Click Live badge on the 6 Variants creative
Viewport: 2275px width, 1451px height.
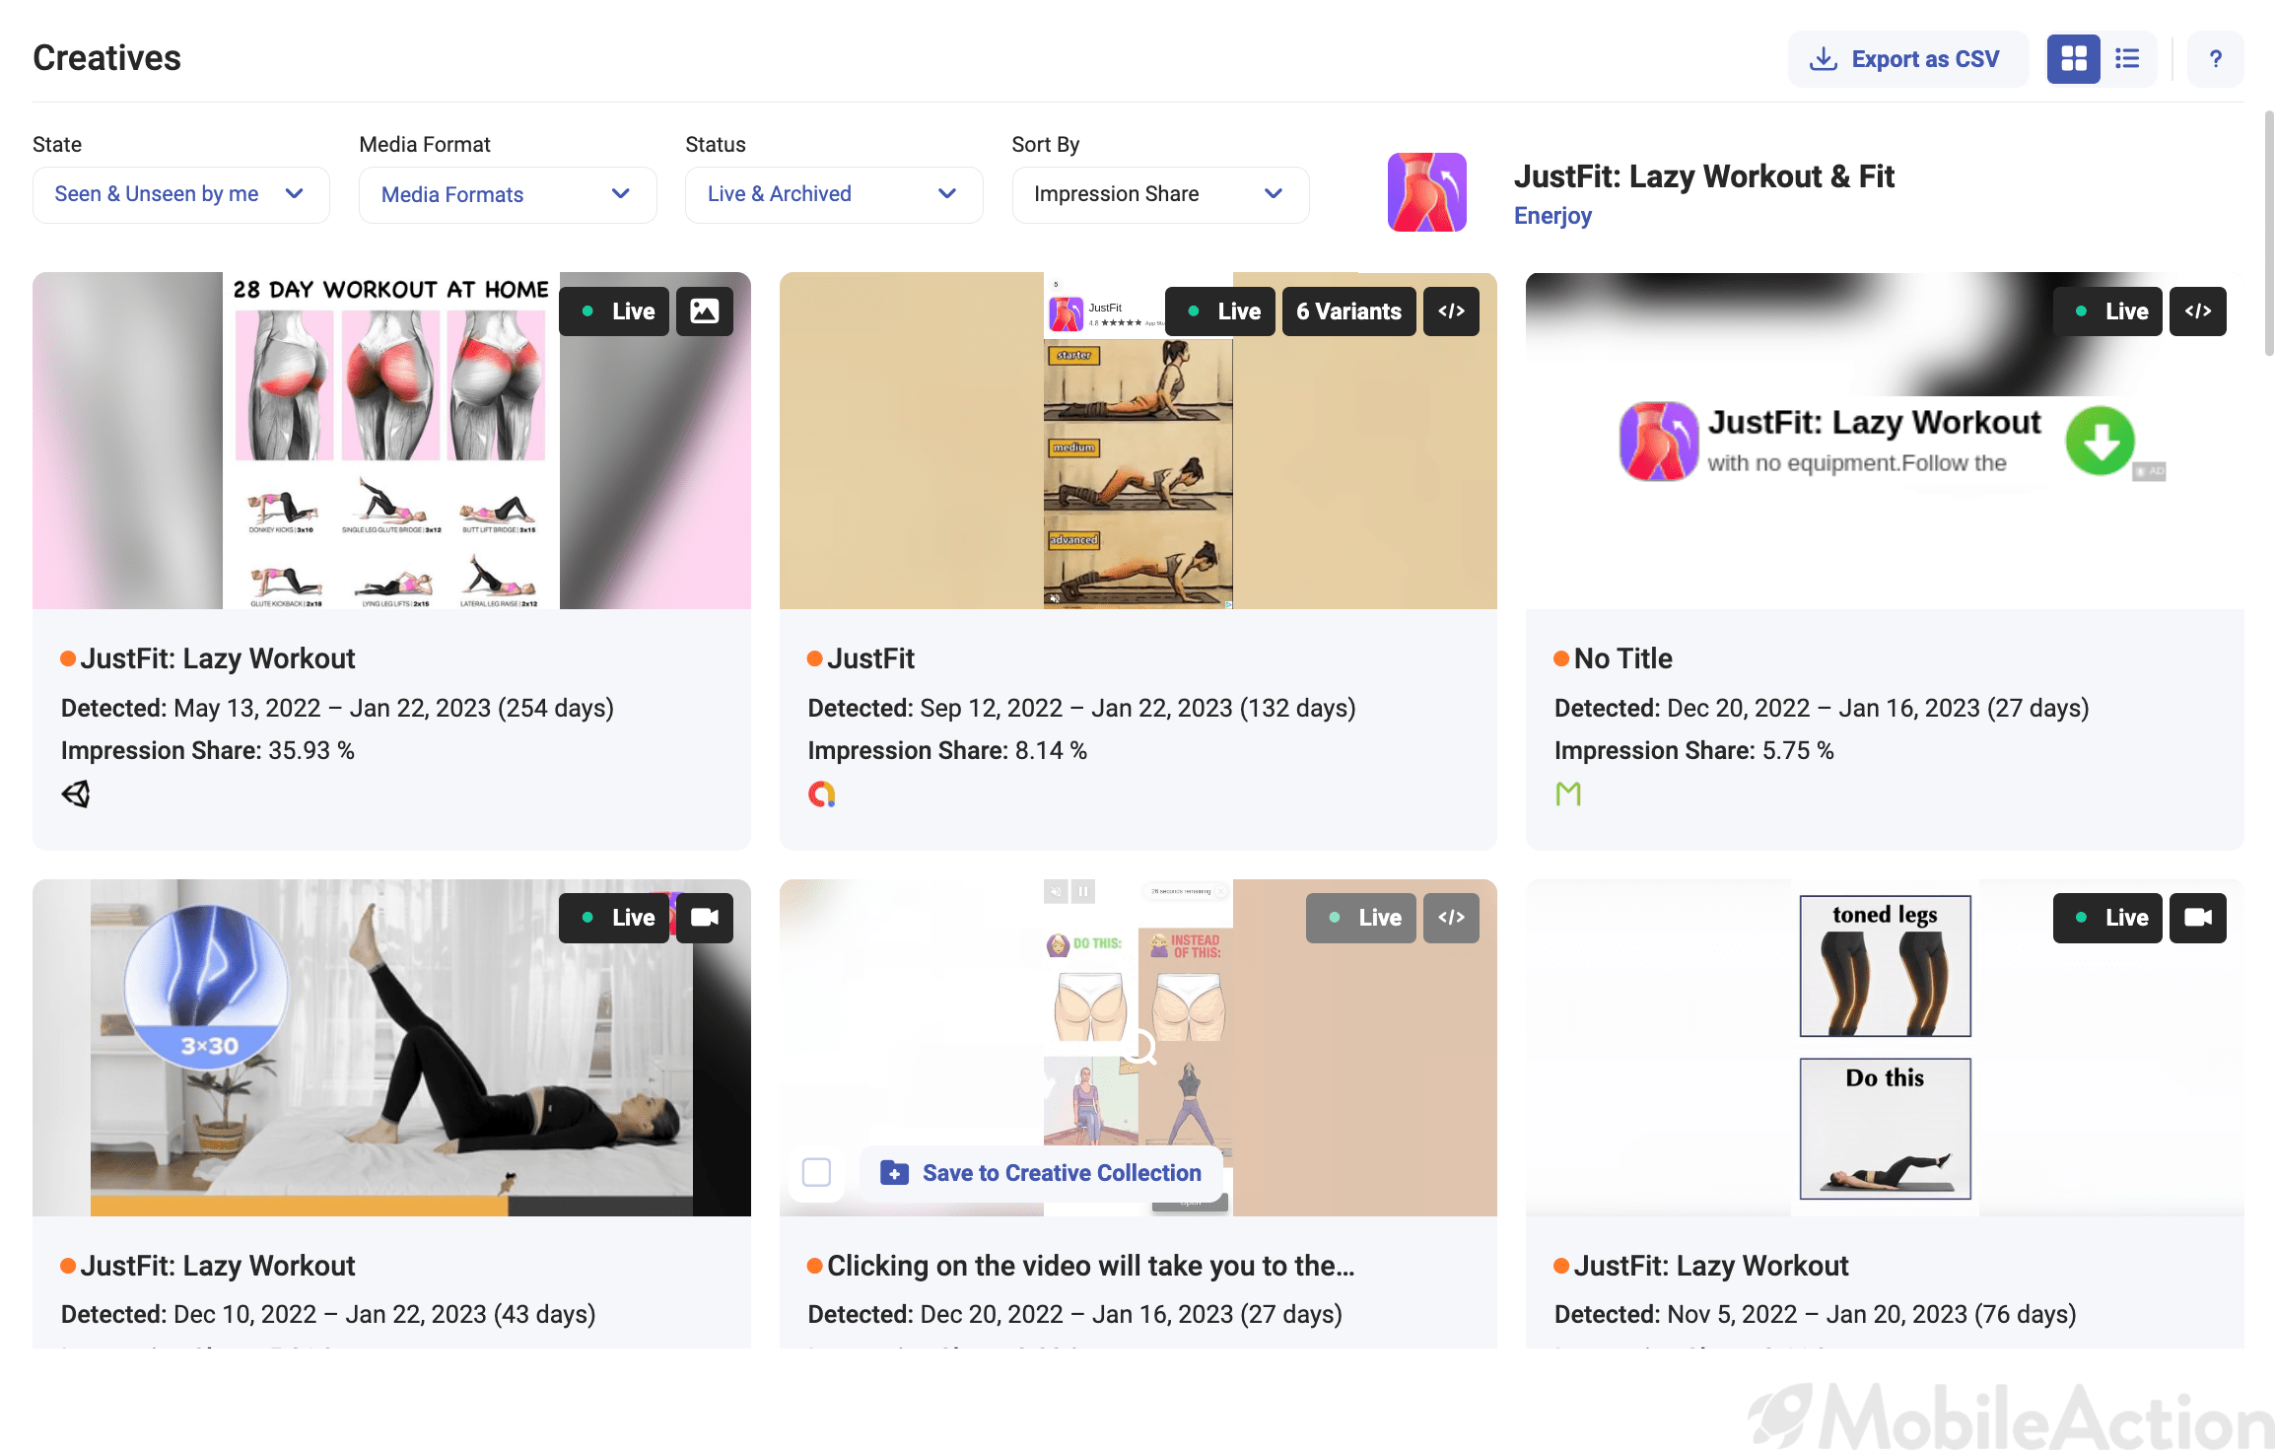[1220, 311]
